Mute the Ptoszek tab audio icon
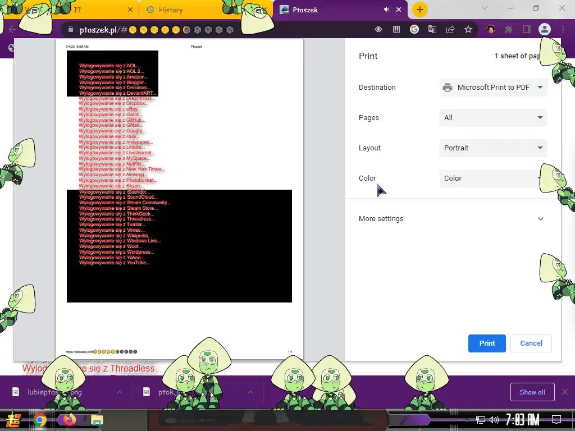Screen dimensions: 575x431 (386, 10)
